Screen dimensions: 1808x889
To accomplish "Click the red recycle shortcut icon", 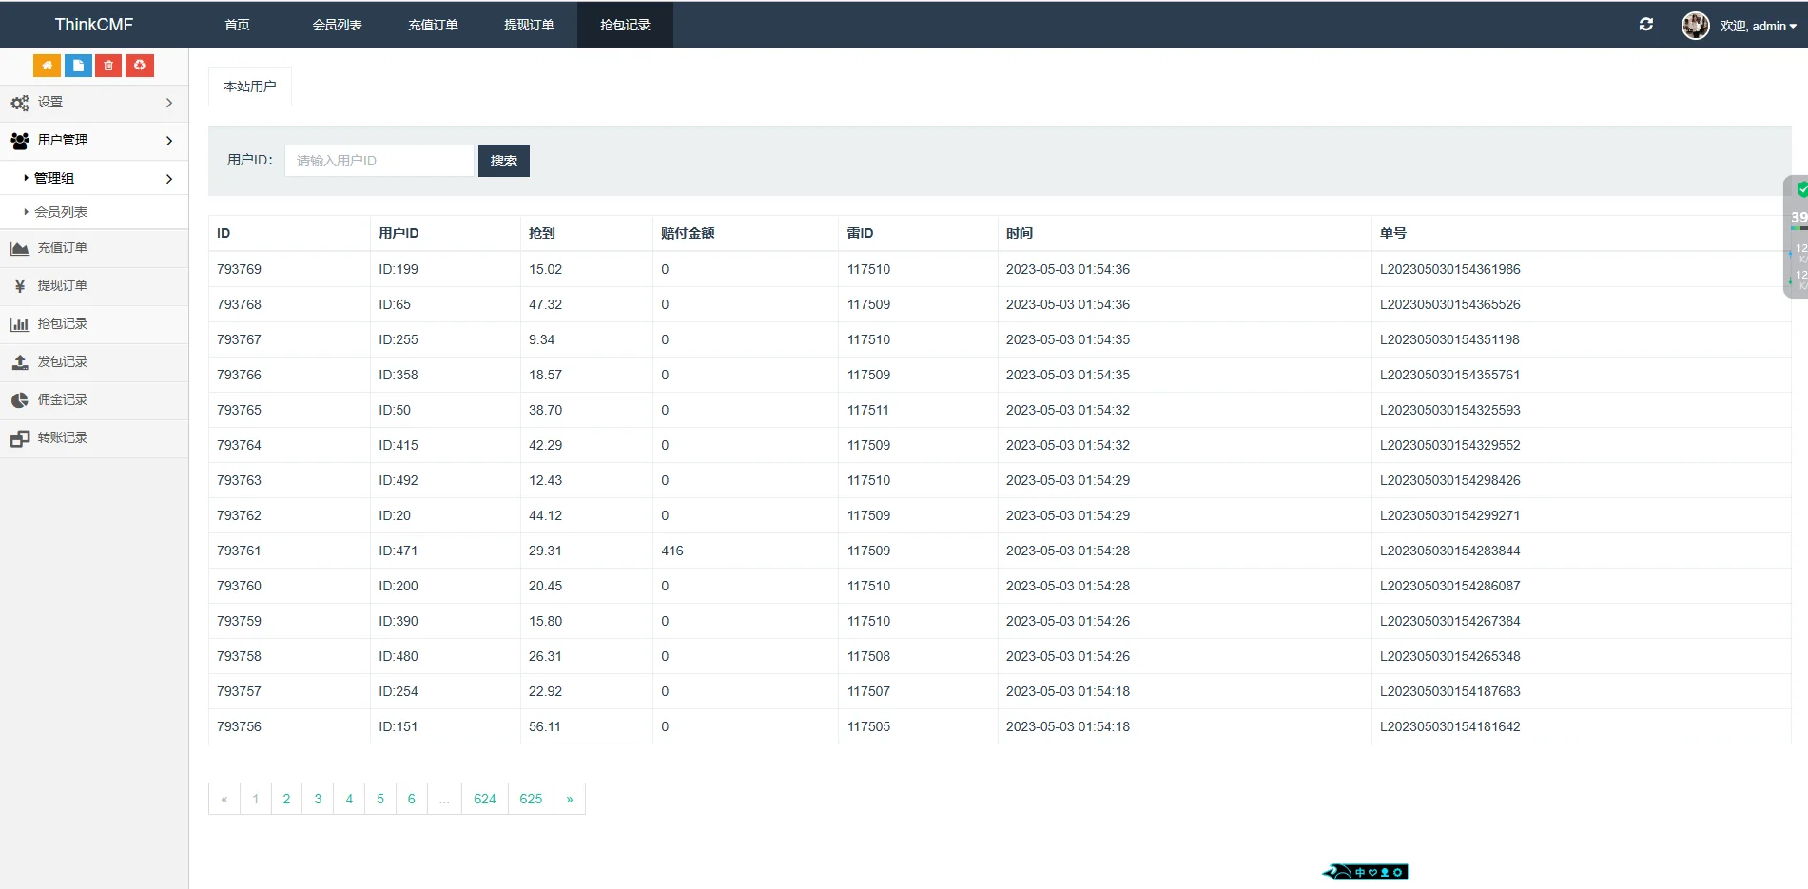I will [140, 65].
